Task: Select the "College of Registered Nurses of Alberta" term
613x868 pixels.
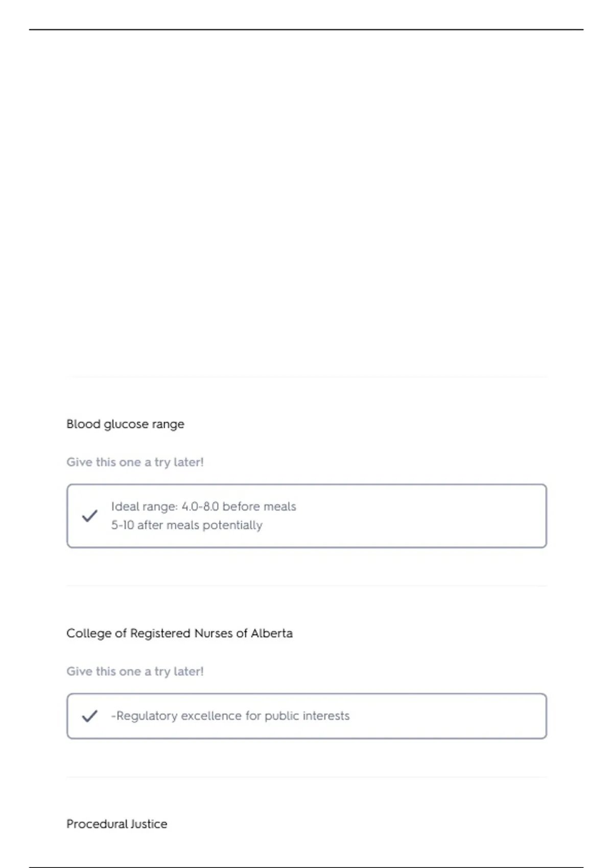Action: pos(179,633)
